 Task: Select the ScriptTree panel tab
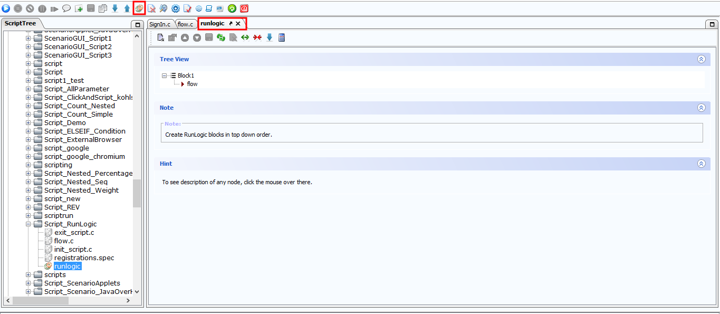click(21, 23)
